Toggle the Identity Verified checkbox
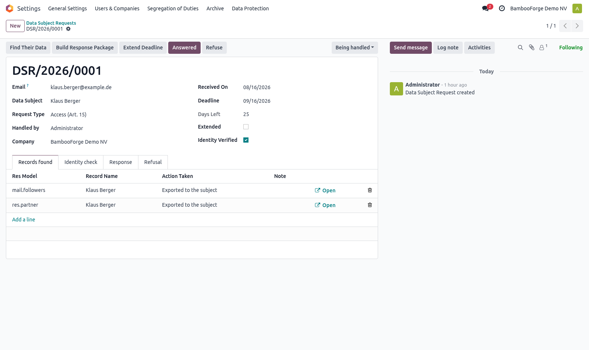The height and width of the screenshot is (350, 589). click(246, 140)
